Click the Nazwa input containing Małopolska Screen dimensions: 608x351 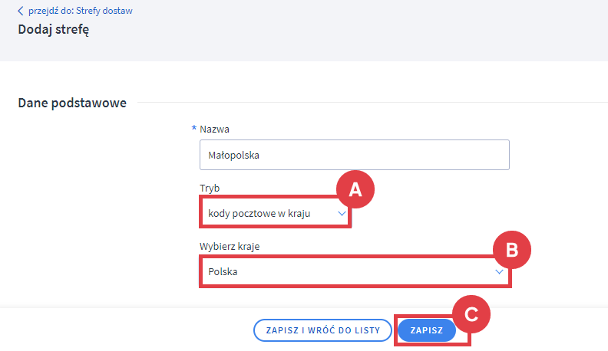tap(353, 155)
